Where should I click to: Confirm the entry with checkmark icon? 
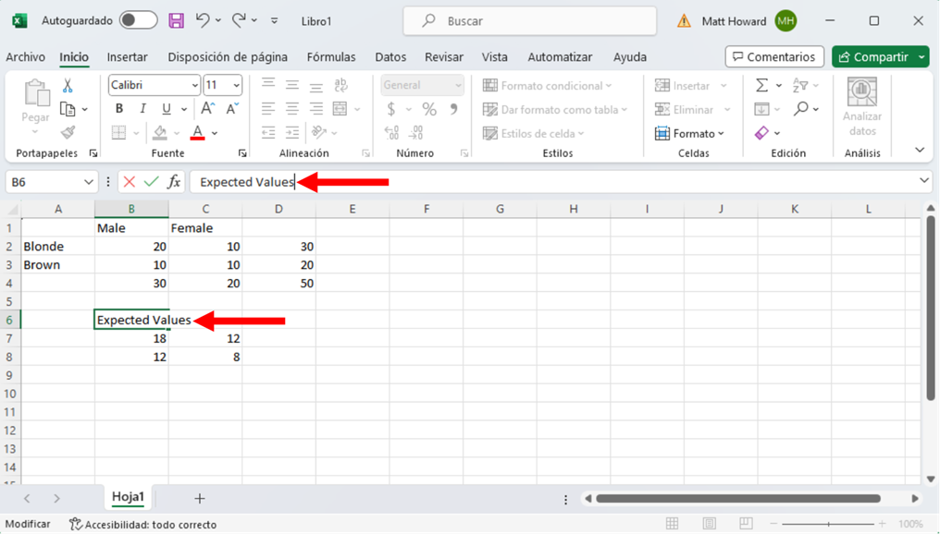(x=152, y=182)
